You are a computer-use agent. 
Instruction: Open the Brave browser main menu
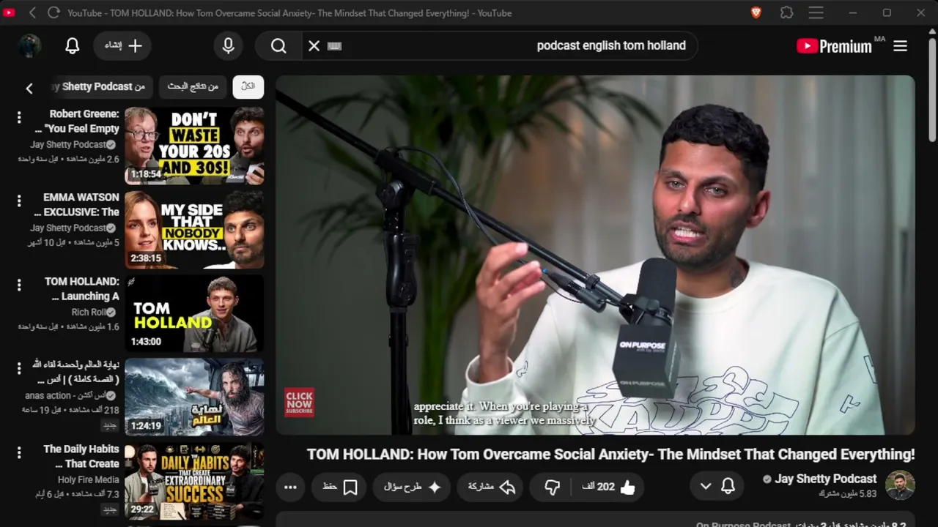[816, 12]
